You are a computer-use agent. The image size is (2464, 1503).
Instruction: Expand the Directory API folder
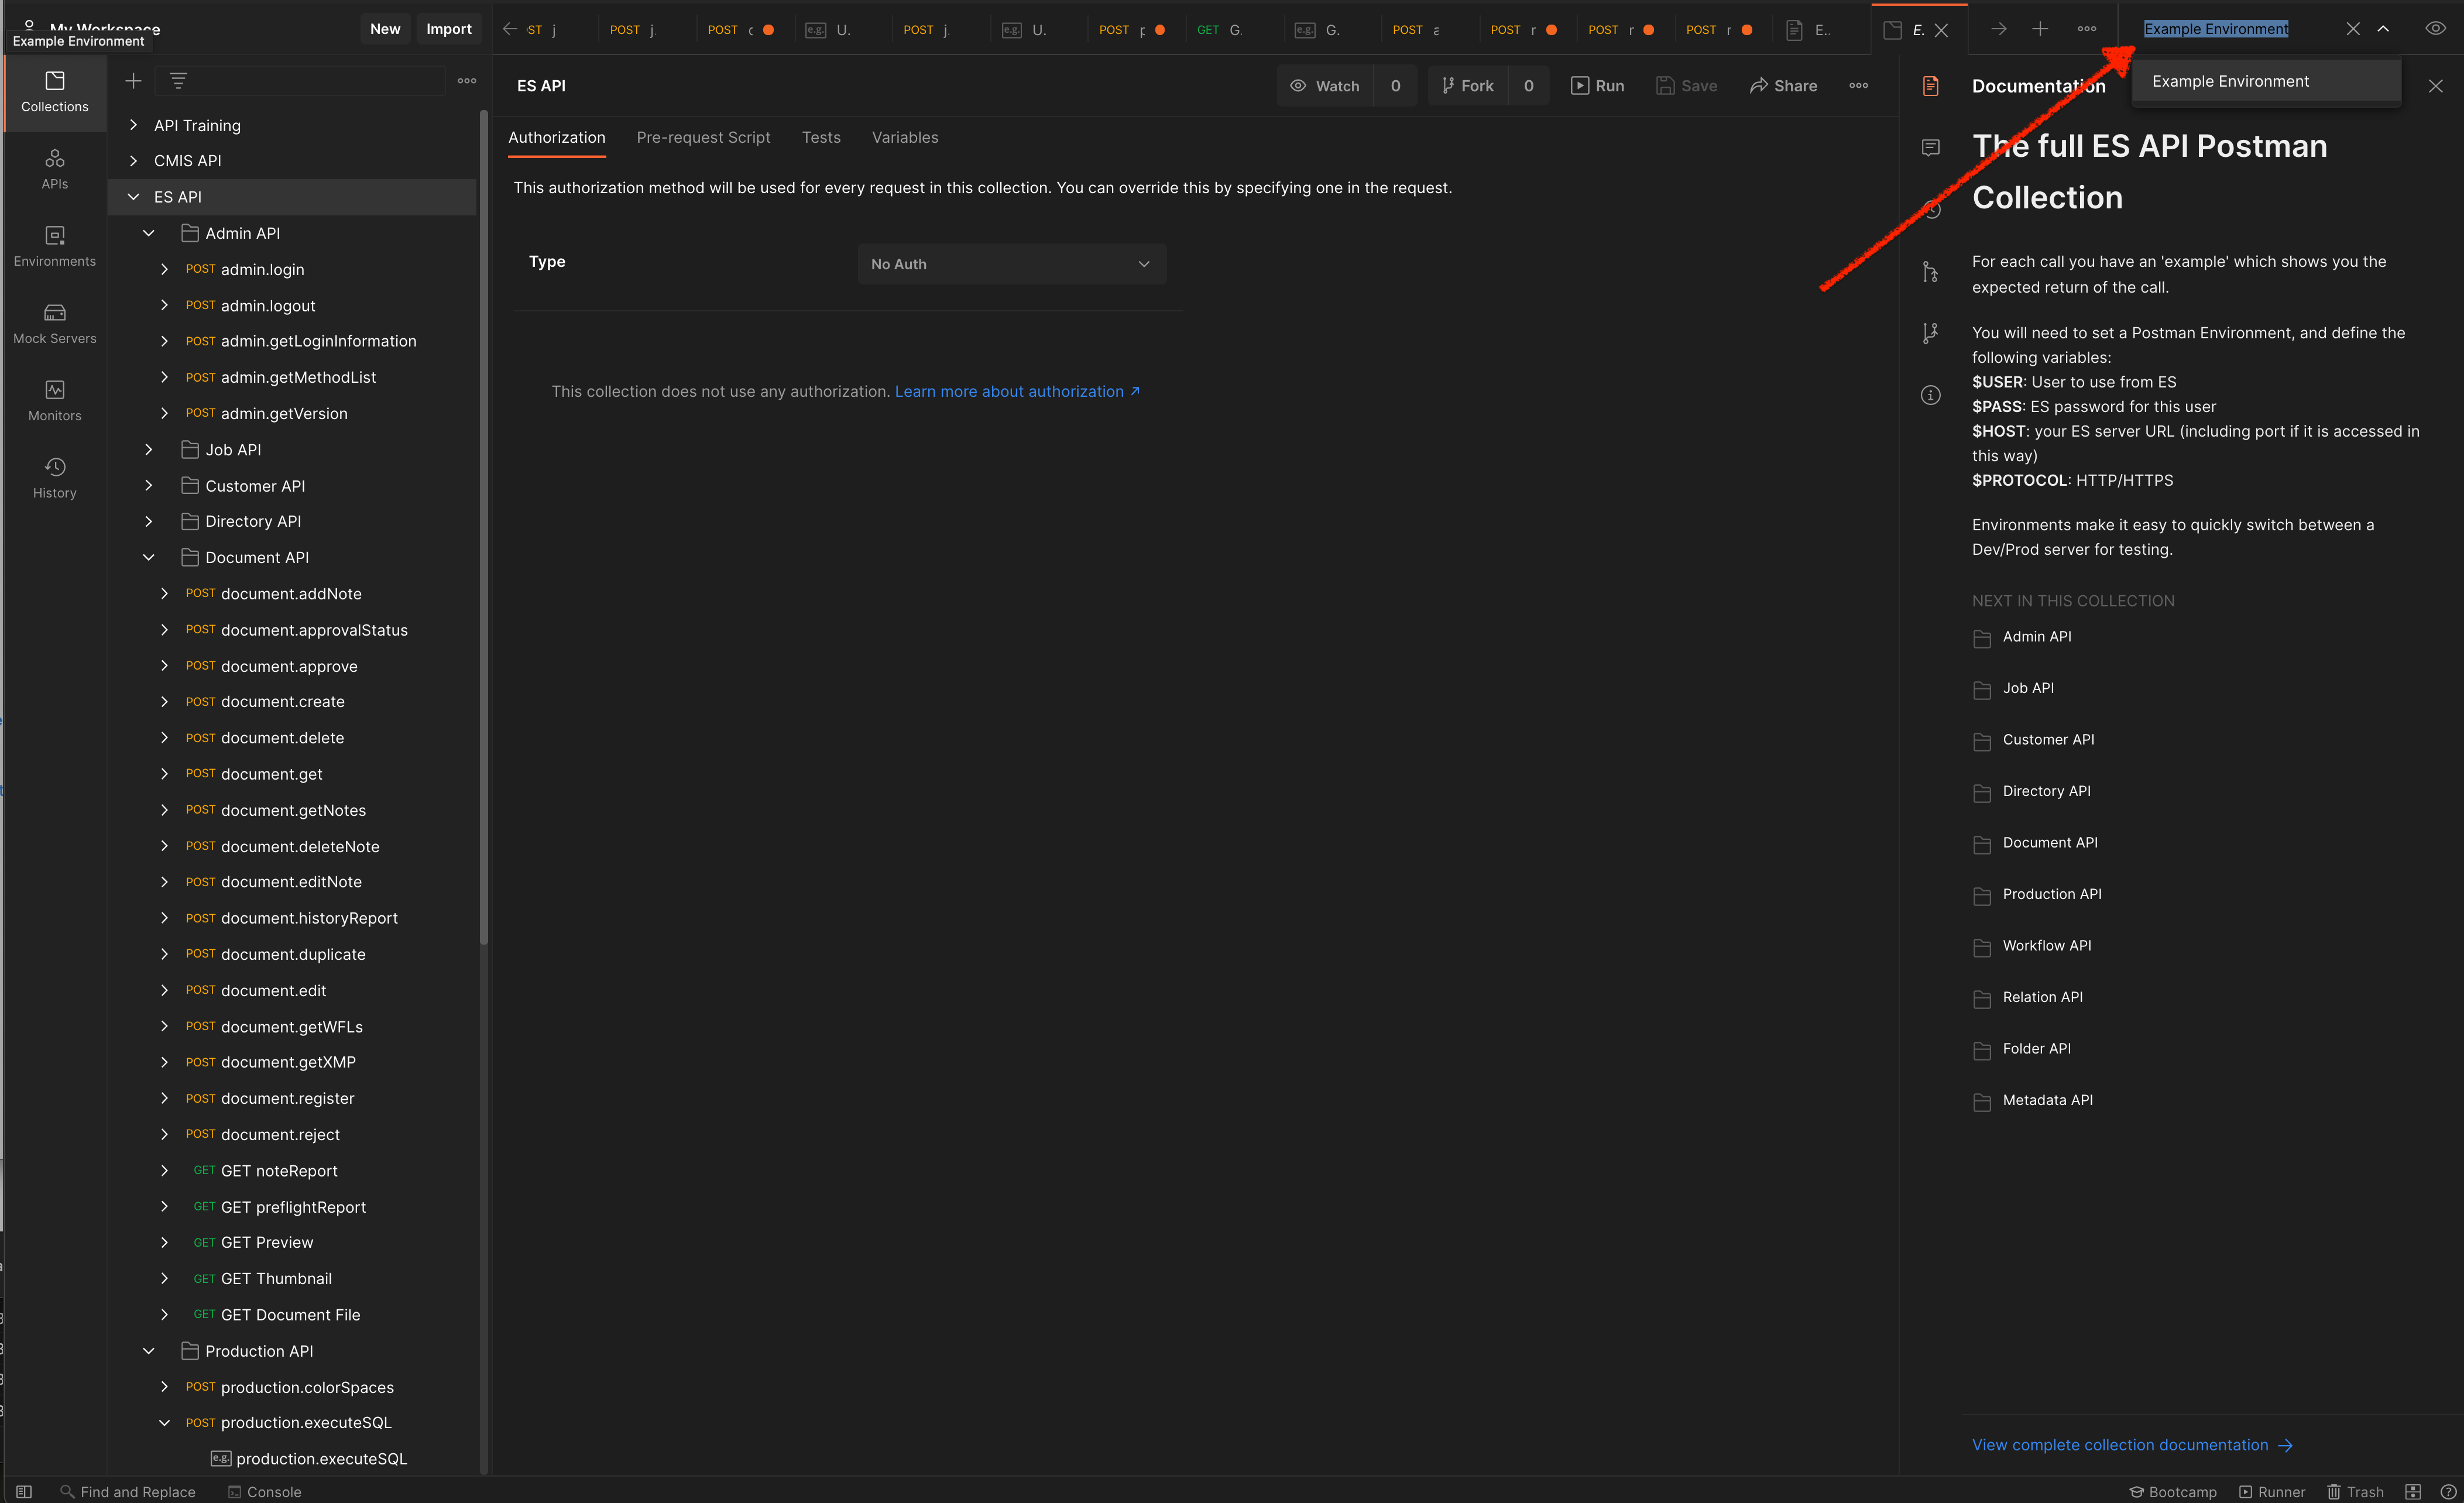[148, 521]
